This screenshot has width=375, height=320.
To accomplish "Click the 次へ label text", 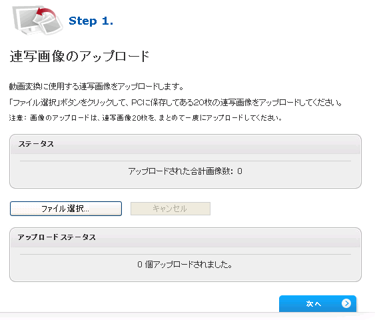I will point(314,304).
